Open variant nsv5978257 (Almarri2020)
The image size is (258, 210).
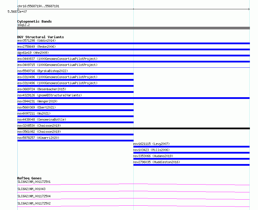pos(38,138)
